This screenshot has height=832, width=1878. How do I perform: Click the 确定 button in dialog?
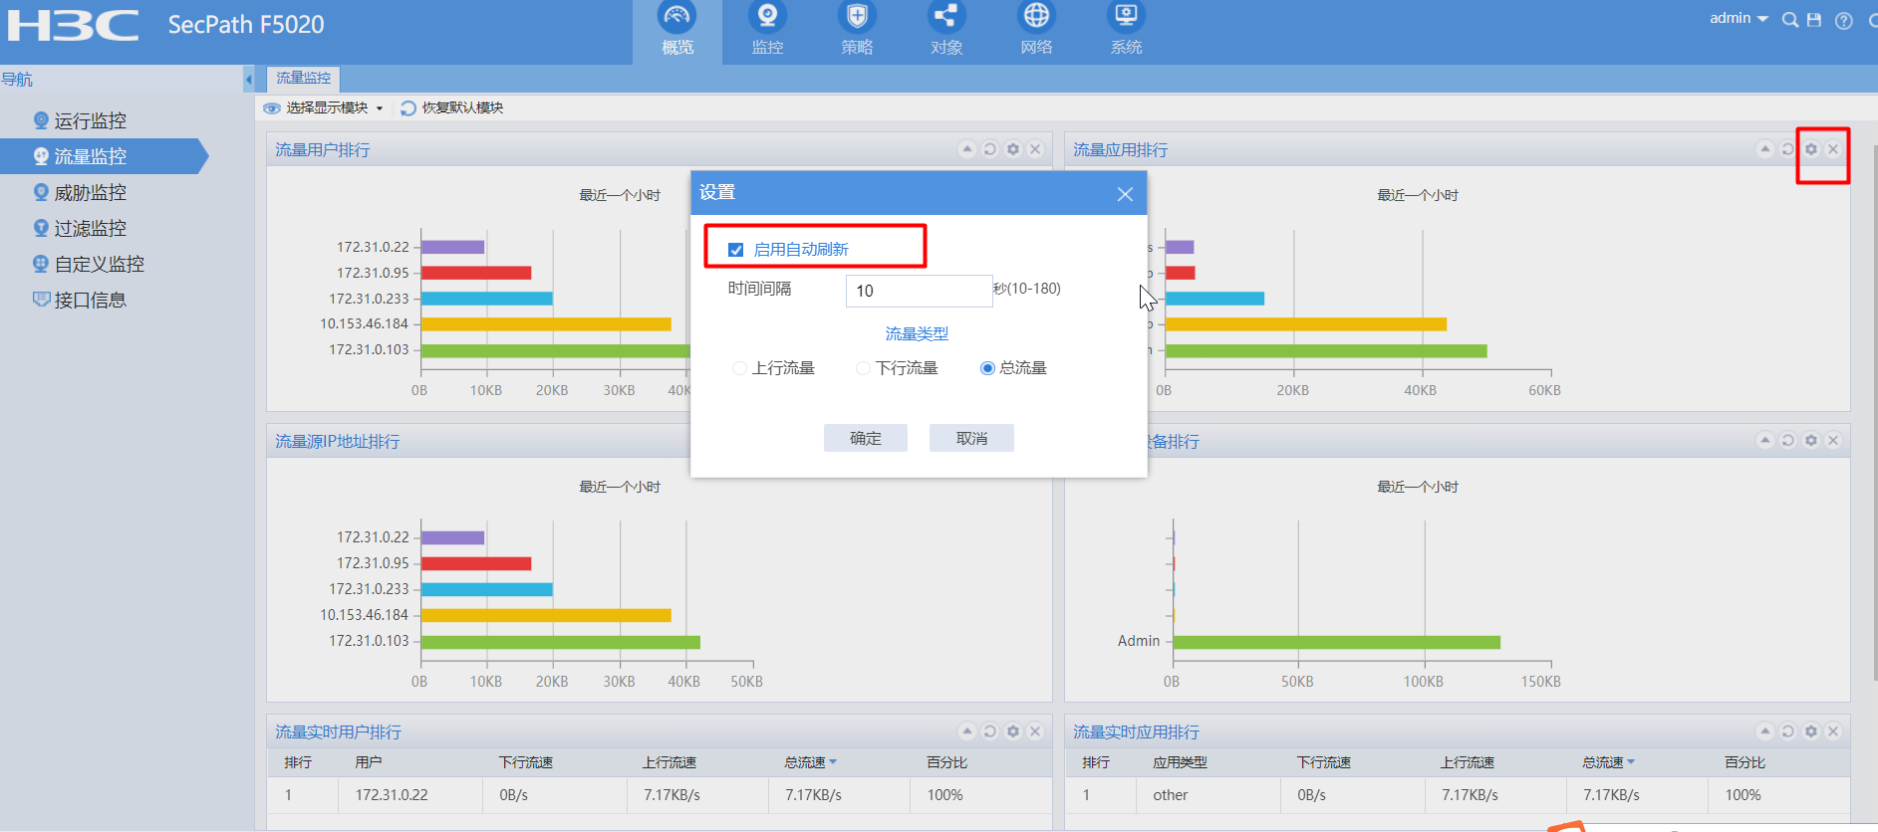[x=866, y=438]
